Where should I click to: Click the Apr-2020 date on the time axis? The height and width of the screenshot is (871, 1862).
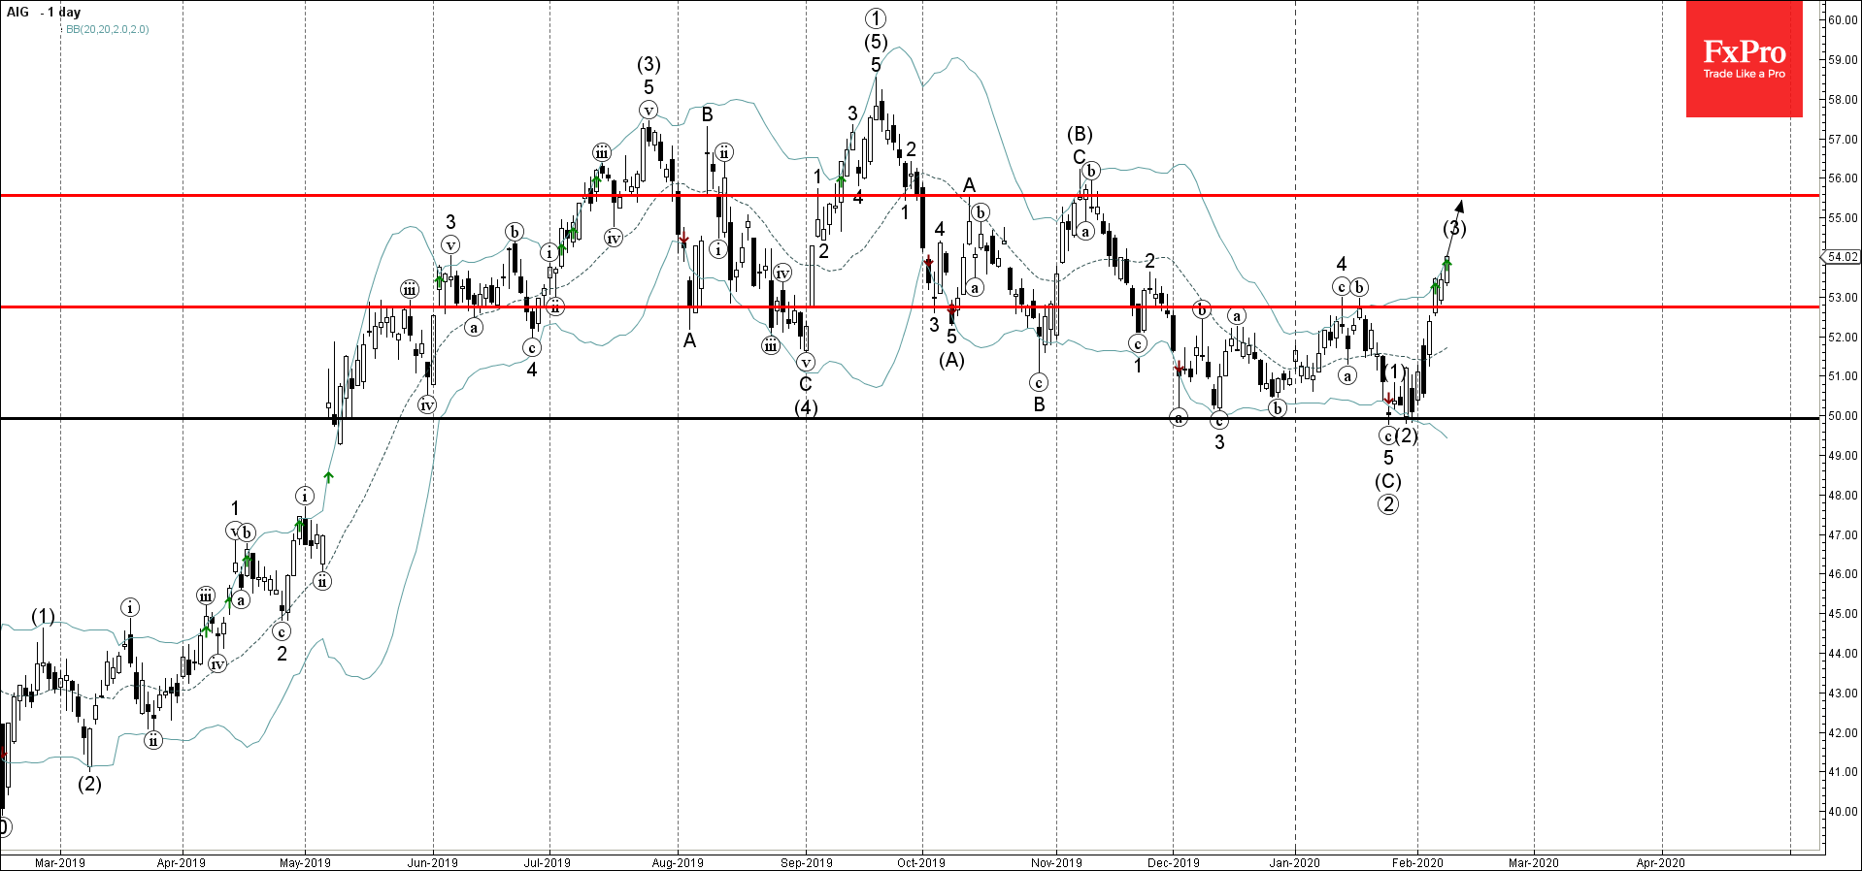click(x=1660, y=862)
